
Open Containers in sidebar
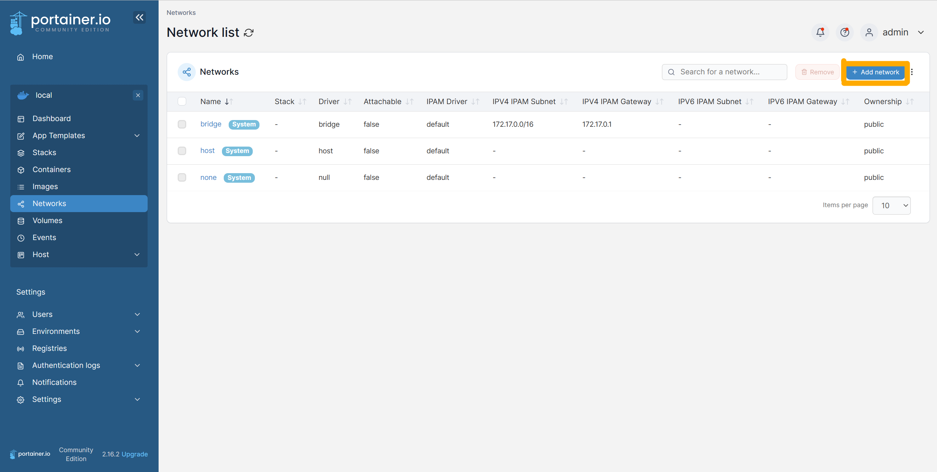pos(79,170)
